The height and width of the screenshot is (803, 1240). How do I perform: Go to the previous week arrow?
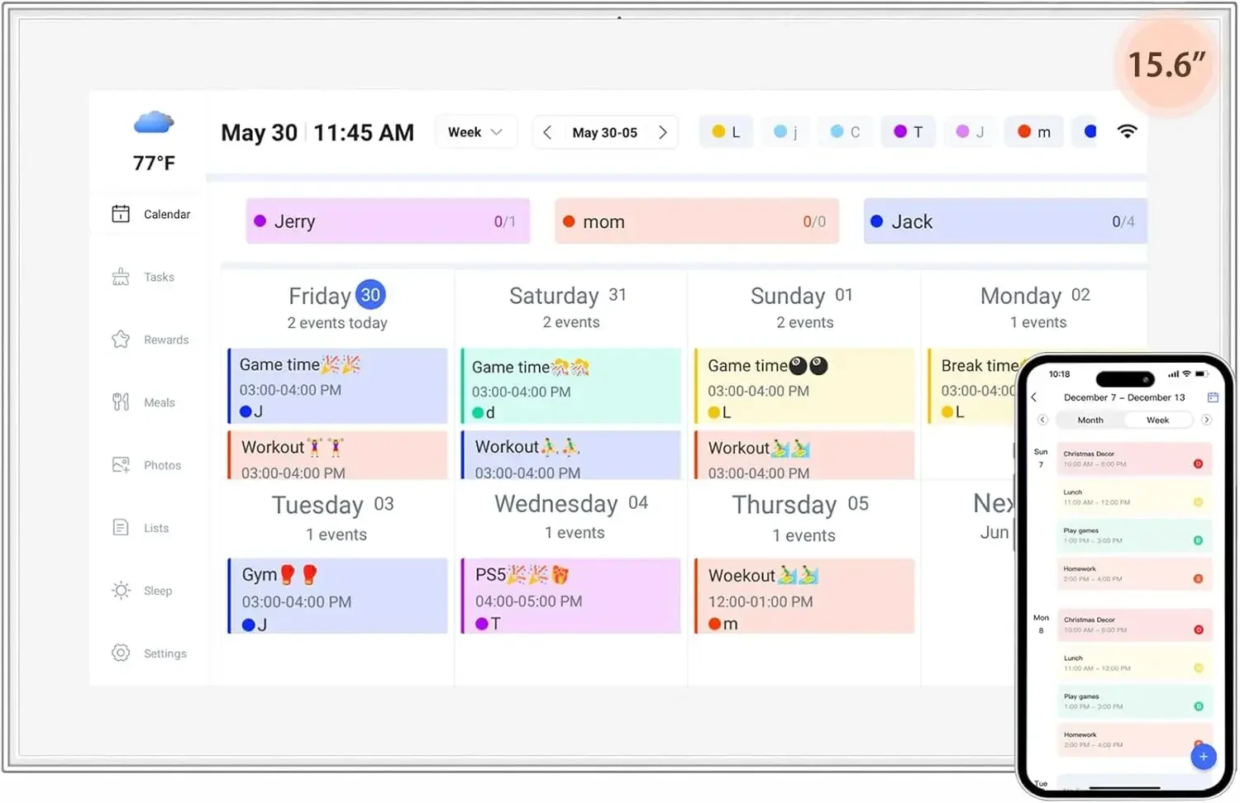point(546,132)
